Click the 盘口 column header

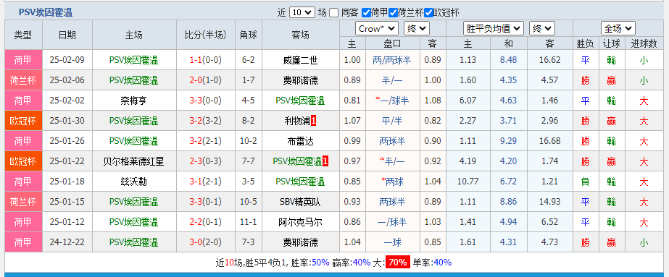[392, 43]
